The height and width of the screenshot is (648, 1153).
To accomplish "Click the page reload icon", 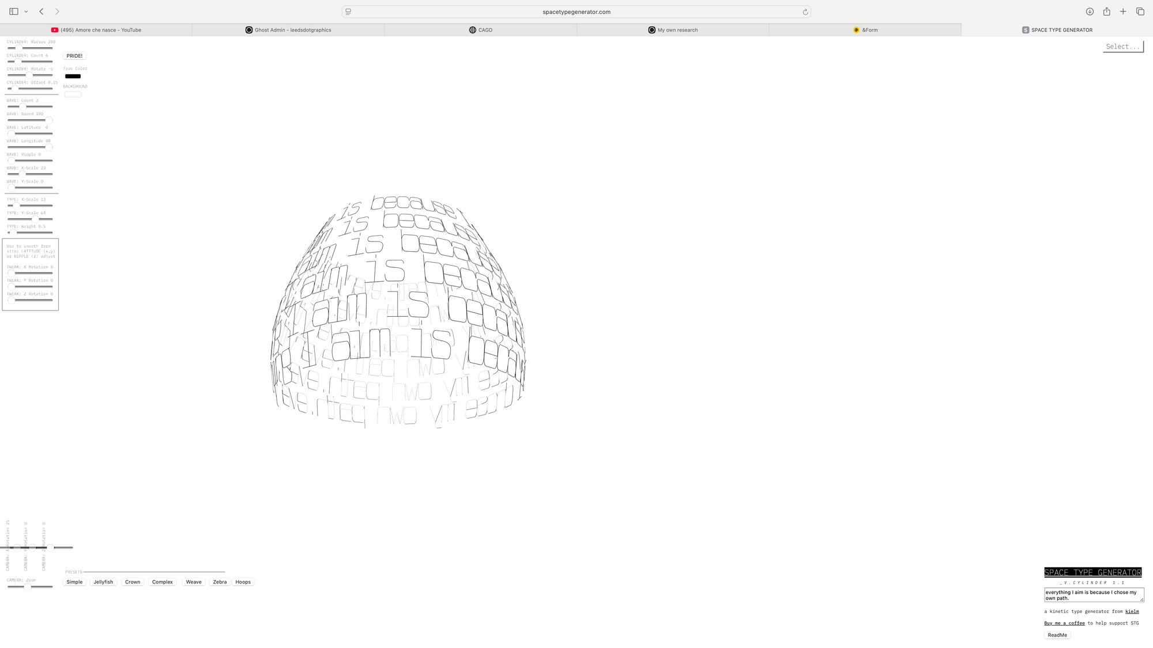I will (x=805, y=12).
